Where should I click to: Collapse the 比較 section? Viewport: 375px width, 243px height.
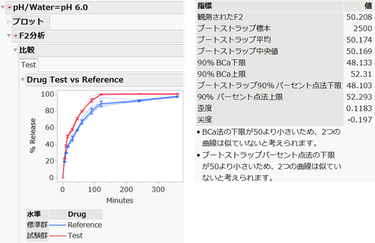pyautogui.click(x=15, y=50)
